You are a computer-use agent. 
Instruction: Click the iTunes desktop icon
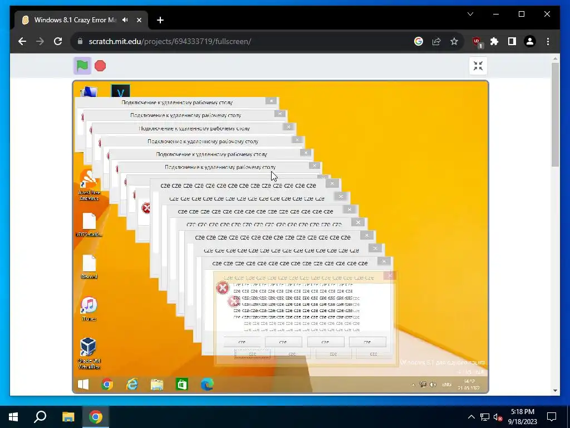pyautogui.click(x=89, y=309)
